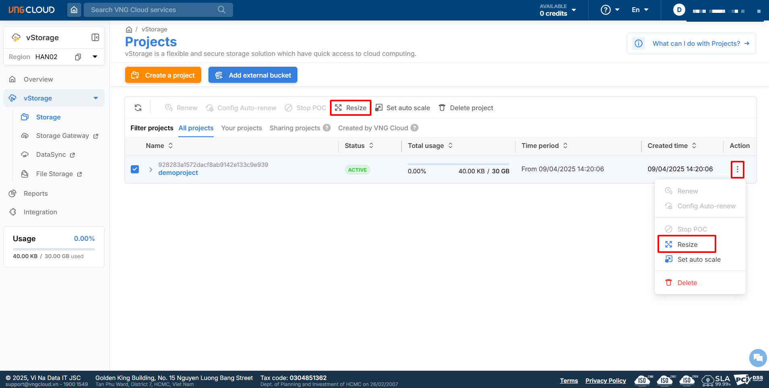Expand the demoproject row details
This screenshot has width=769, height=388.
[151, 169]
